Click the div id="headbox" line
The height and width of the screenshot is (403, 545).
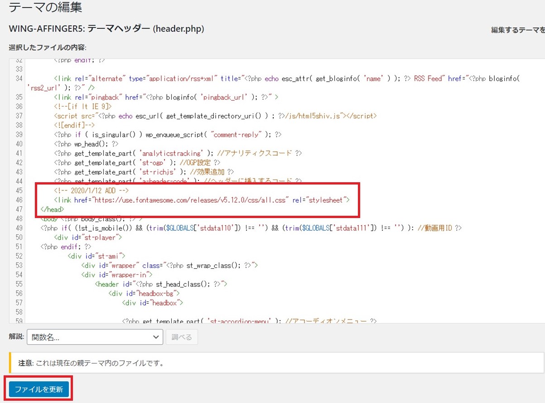click(152, 303)
